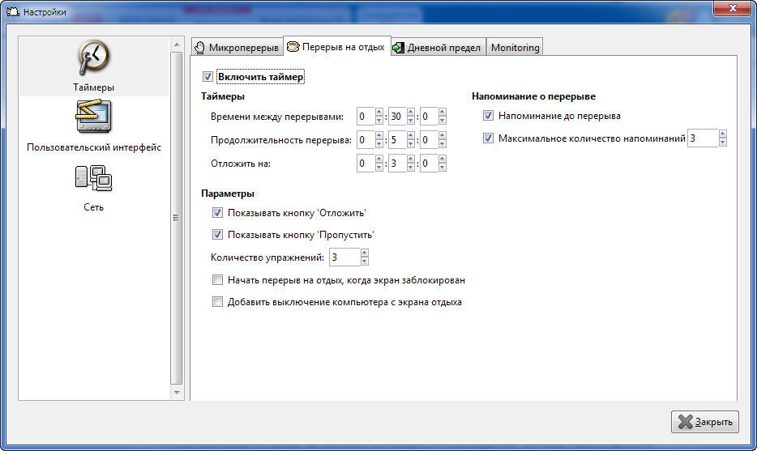Toggle the Включить таймер checkbox

[x=207, y=77]
